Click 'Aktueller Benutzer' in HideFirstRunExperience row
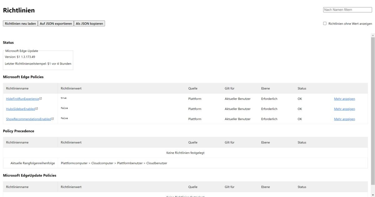The image size is (375, 197). (237, 99)
